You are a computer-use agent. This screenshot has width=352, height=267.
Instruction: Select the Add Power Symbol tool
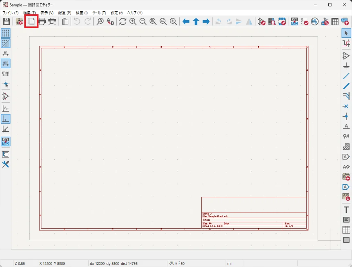[x=346, y=66]
